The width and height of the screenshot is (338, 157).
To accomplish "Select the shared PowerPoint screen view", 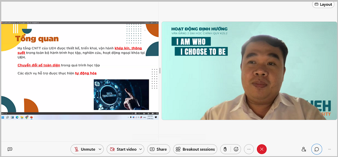I will tap(80, 70).
